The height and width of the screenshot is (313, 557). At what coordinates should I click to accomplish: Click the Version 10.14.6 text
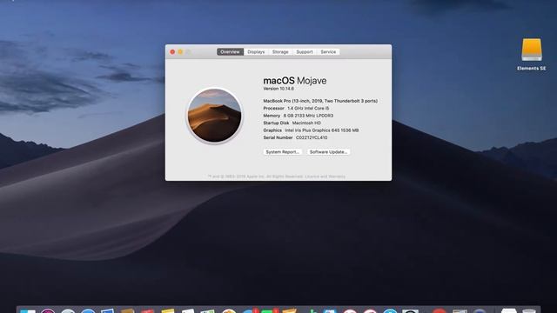278,89
